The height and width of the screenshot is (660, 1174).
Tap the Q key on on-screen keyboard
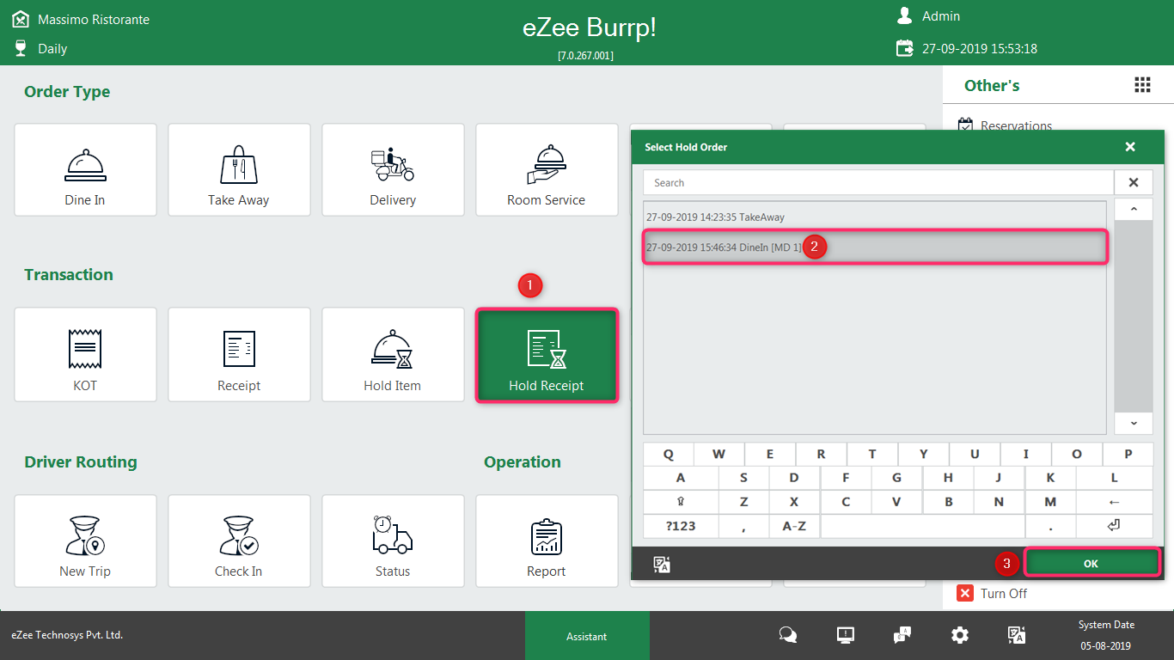pyautogui.click(x=668, y=454)
